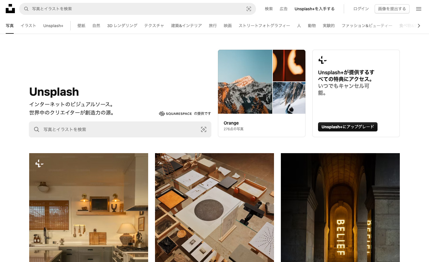
Task: Click the magnifier icon in hero search box
Action: tap(37, 129)
